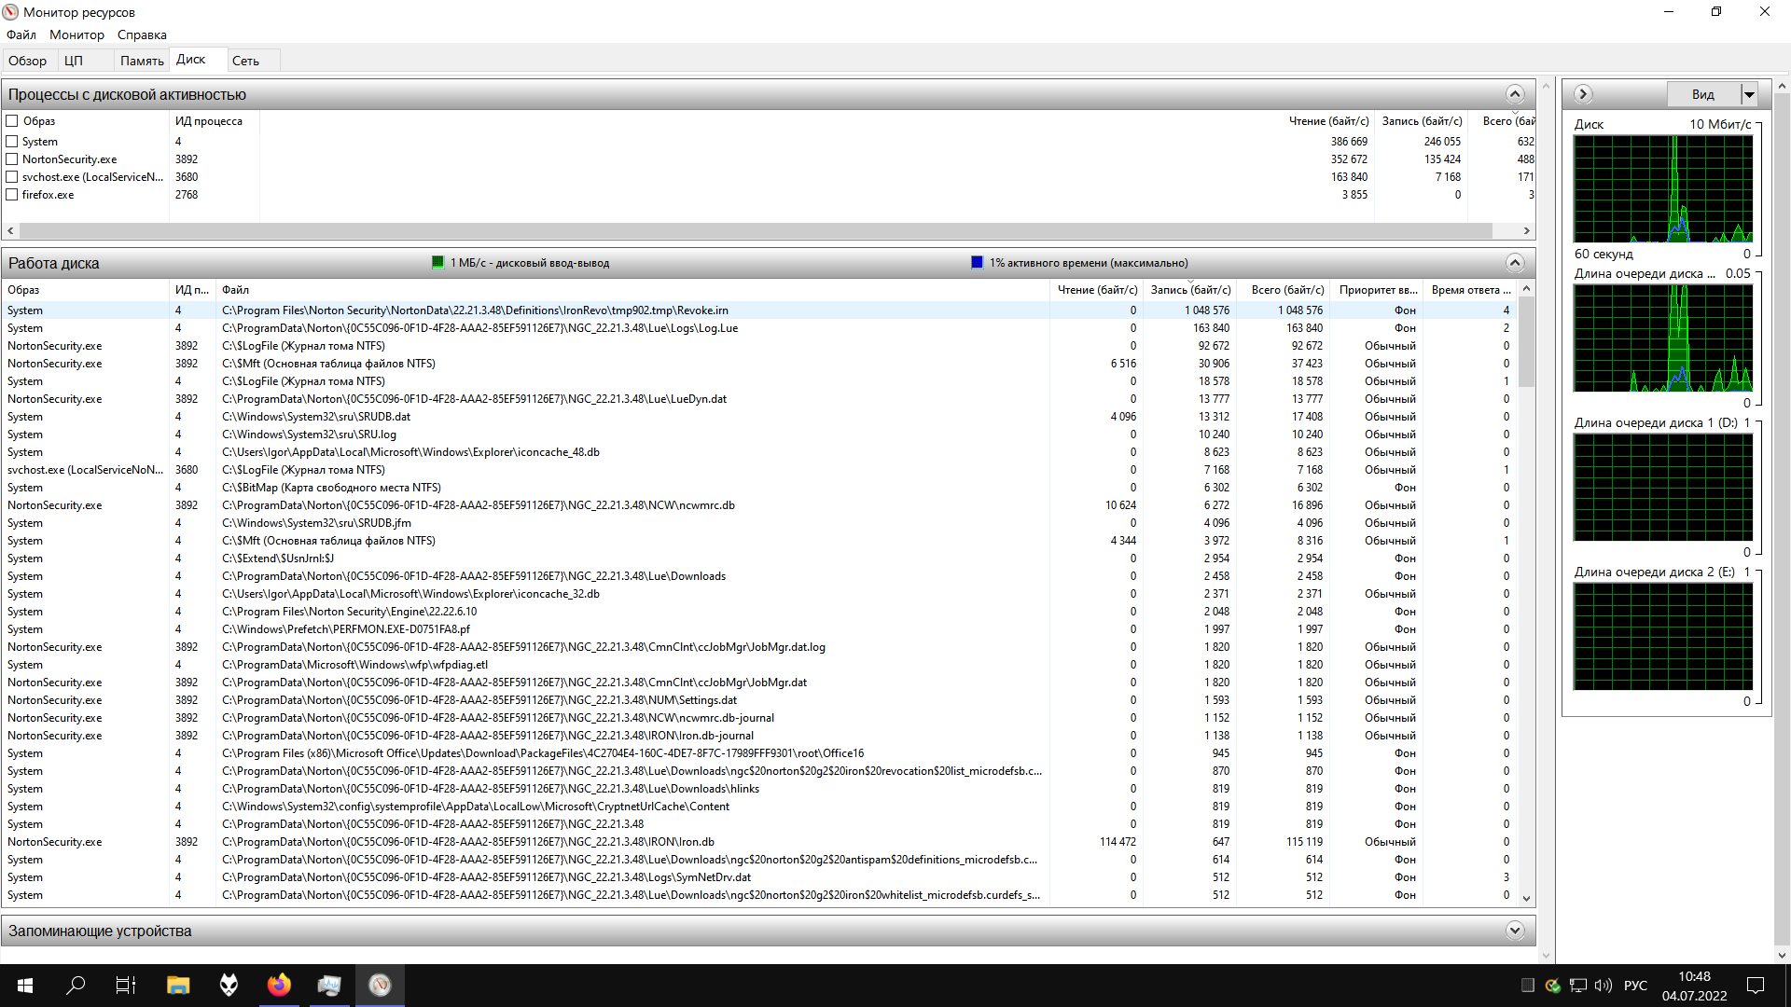Select all processes with the Образ header checkbox
Screen dimensions: 1791x1007
point(12,121)
